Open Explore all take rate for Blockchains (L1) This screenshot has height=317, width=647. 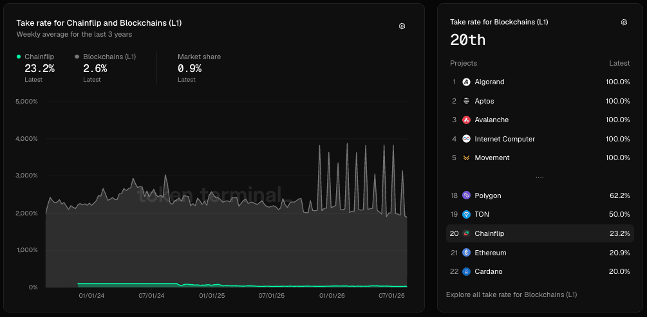point(511,294)
